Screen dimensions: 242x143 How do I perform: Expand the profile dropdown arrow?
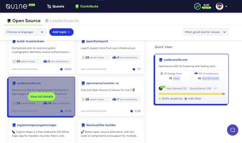[226, 6]
